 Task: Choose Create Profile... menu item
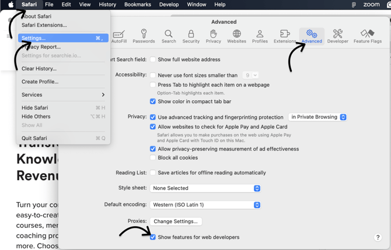(63, 82)
